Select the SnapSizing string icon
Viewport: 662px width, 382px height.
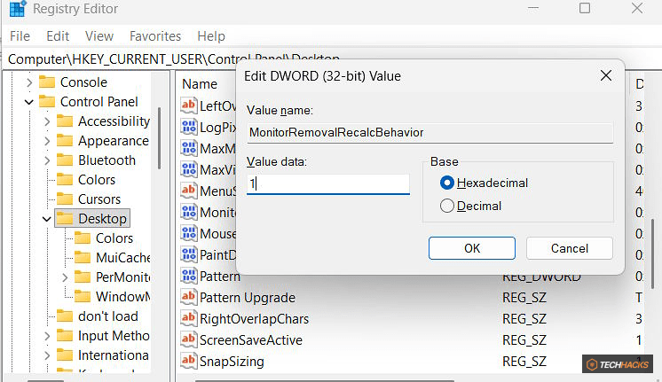tap(189, 361)
